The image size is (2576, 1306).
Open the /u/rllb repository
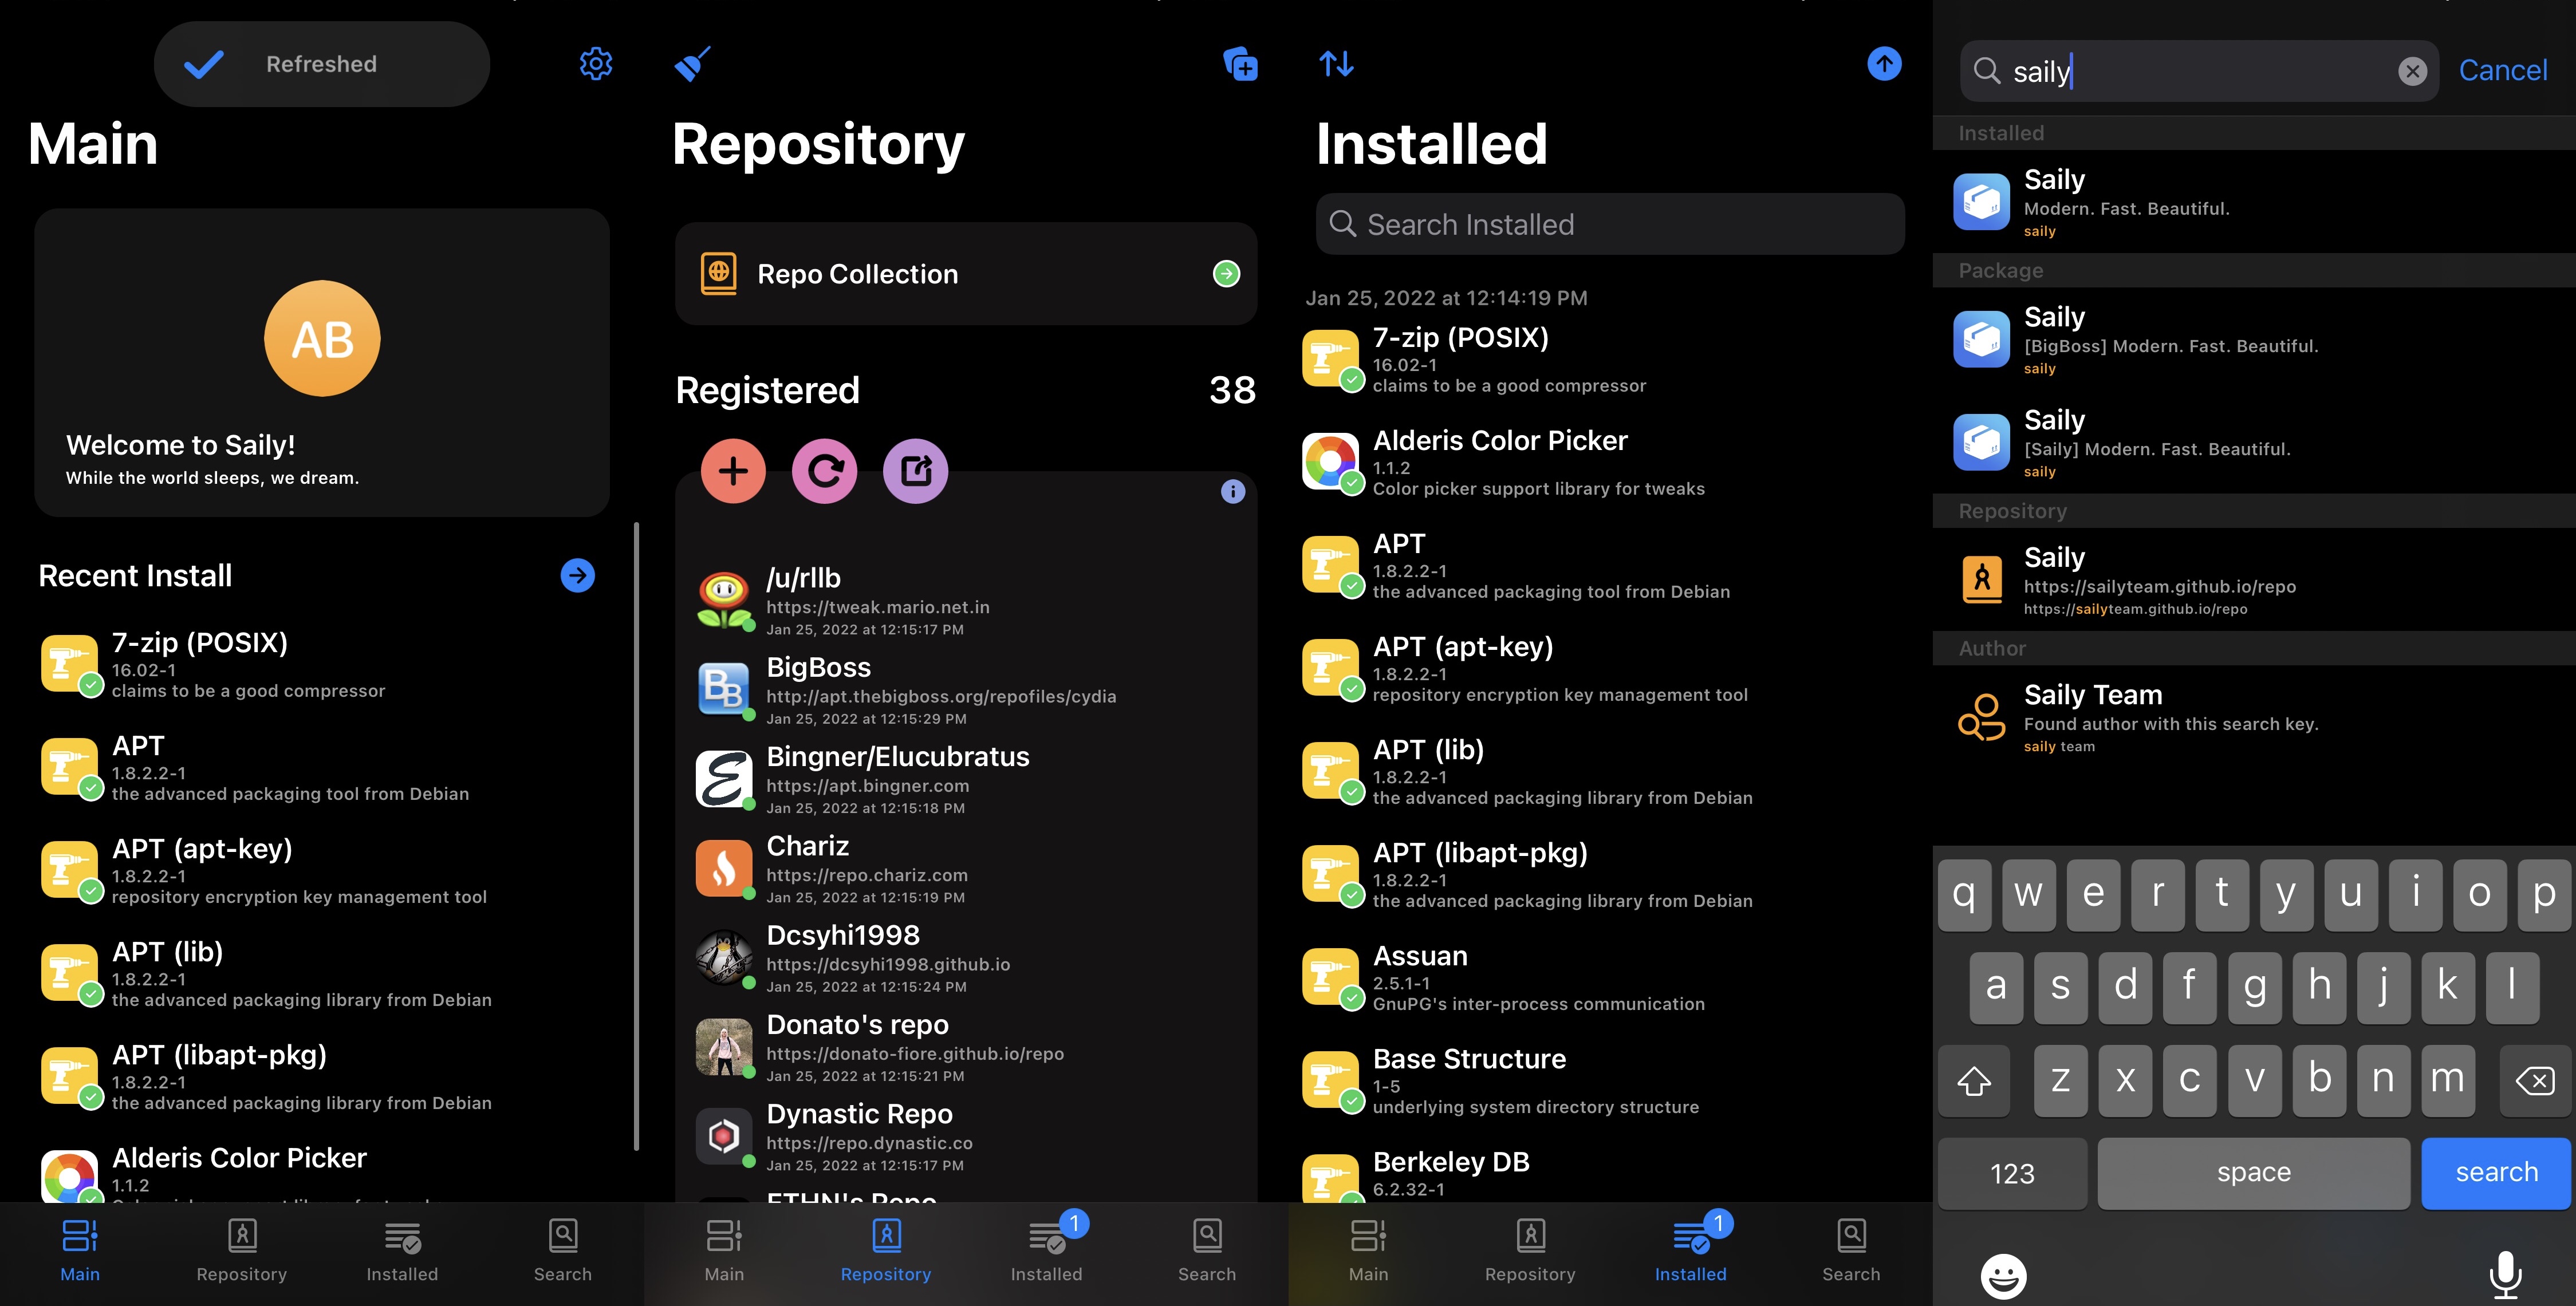[965, 601]
